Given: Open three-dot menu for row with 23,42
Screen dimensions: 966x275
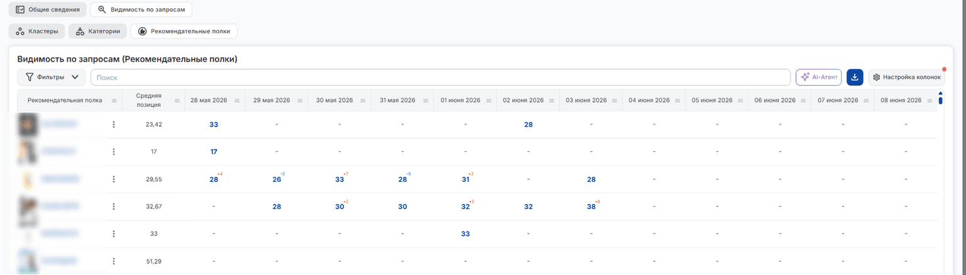Looking at the screenshot, I should pos(114,125).
